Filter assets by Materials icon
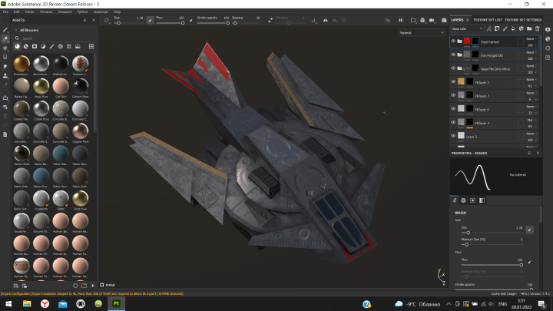The width and height of the screenshot is (553, 311). (x=17, y=46)
